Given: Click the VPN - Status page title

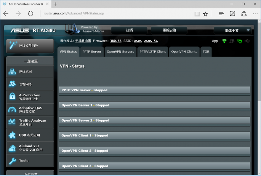Looking at the screenshot, I should tap(72, 66).
